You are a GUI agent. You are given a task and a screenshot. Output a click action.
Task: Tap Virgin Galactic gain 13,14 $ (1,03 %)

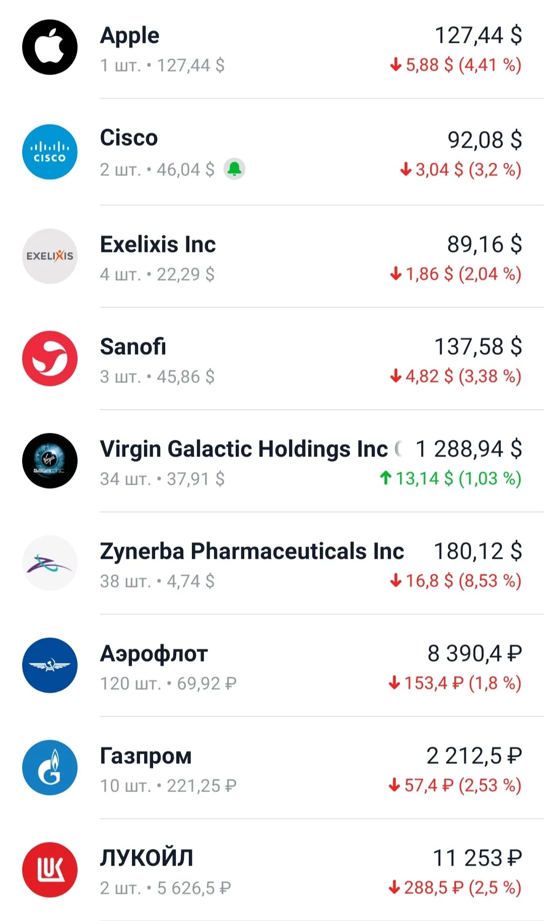pos(450,478)
